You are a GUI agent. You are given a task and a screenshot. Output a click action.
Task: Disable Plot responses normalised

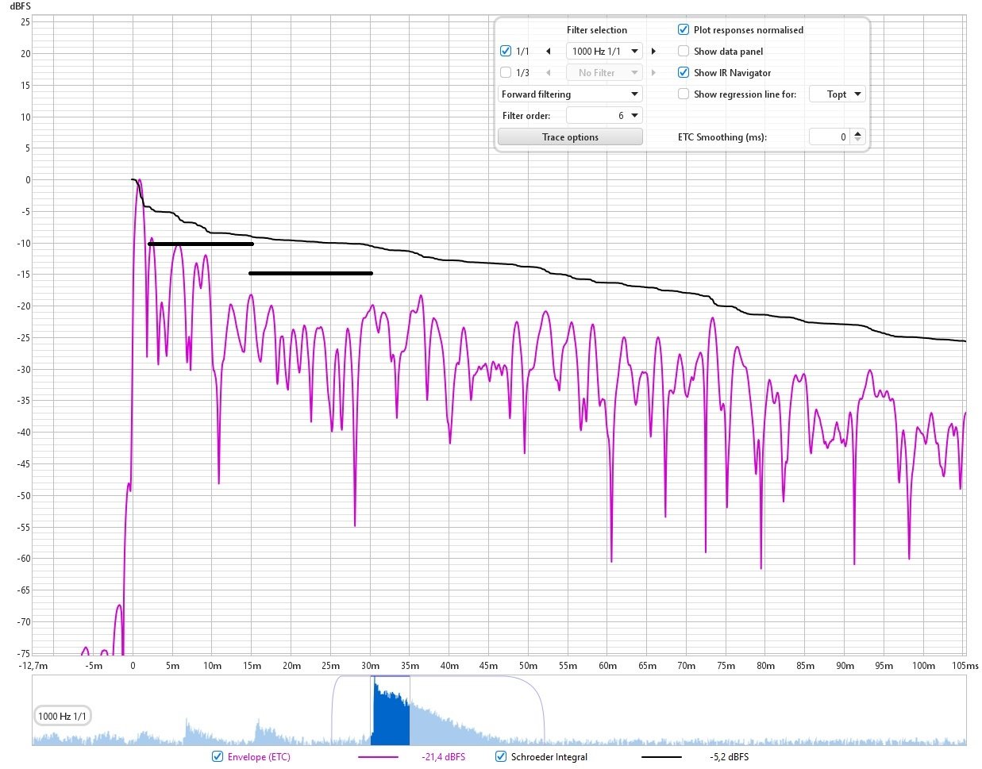point(683,30)
